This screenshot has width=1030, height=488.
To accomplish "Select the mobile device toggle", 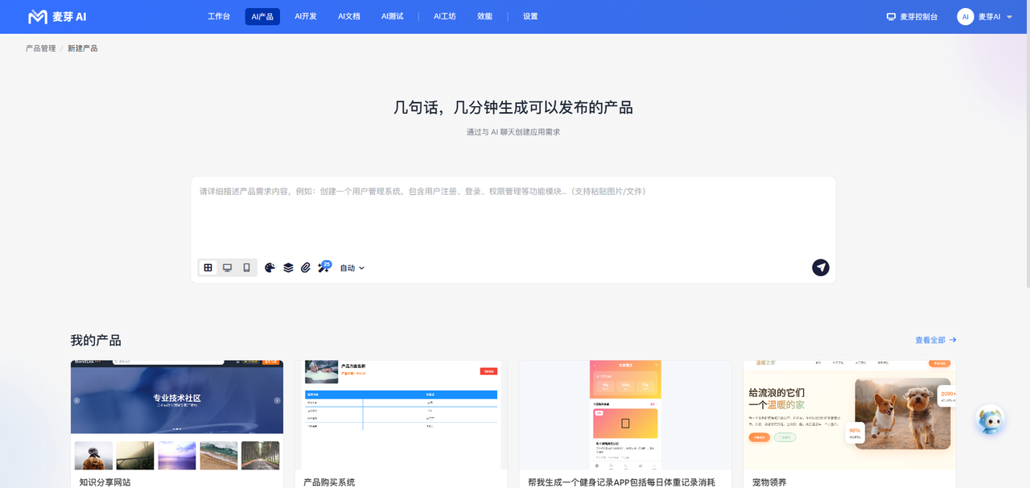I will point(247,267).
